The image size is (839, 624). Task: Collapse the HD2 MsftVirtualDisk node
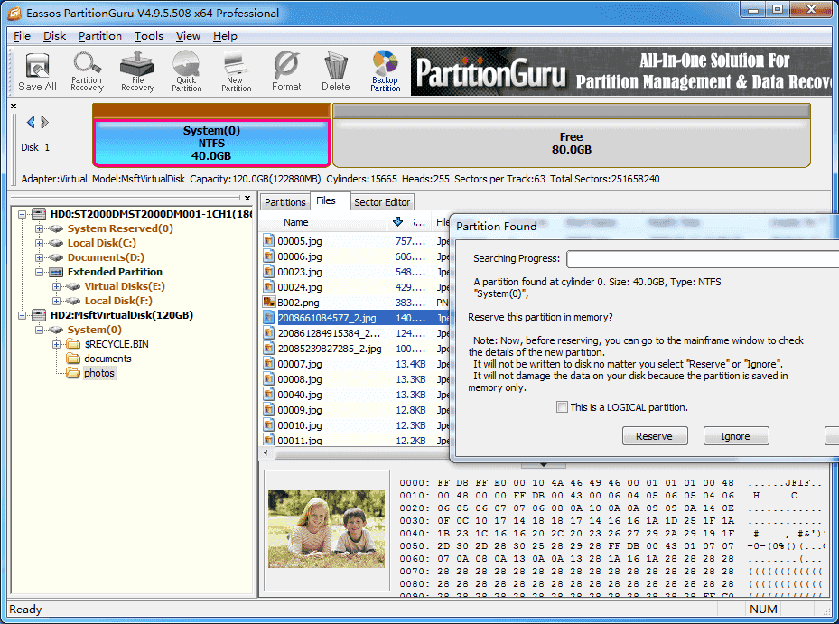(22, 315)
